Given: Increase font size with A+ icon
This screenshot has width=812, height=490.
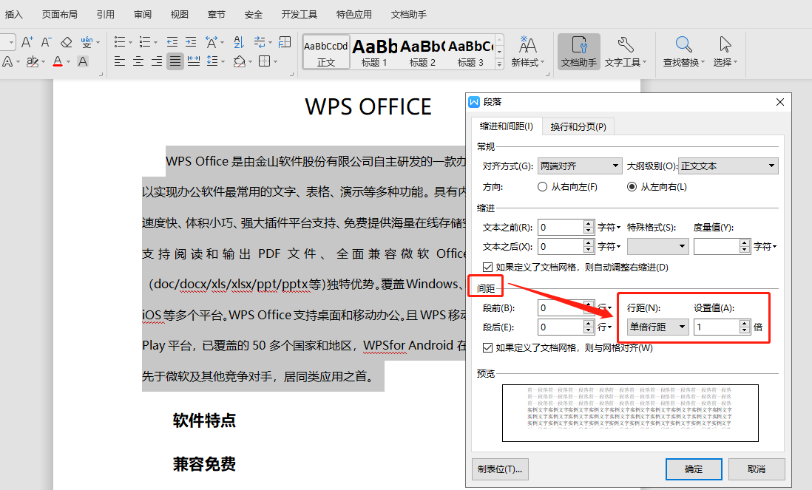Looking at the screenshot, I should (x=27, y=42).
